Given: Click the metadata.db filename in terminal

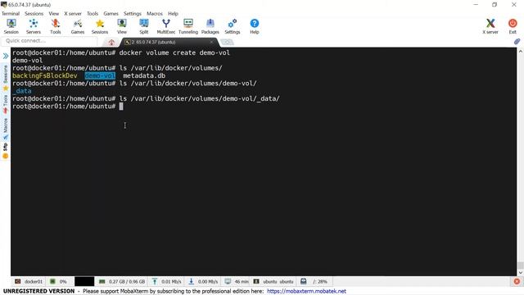Looking at the screenshot, I should pyautogui.click(x=144, y=75).
